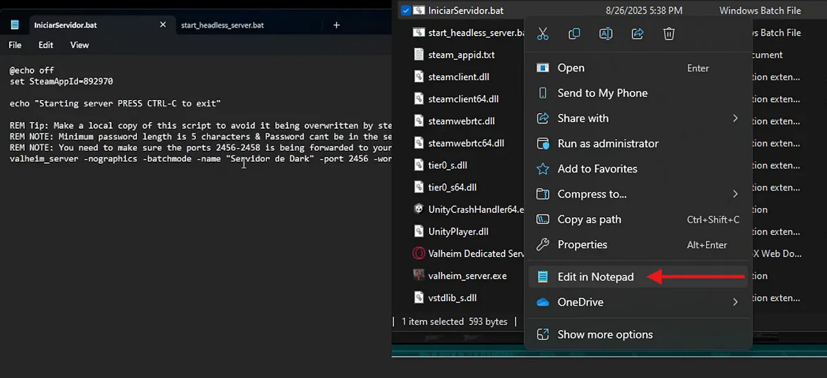Screen dimensions: 827x378
Task: Select Run as administrator
Action: pos(607,143)
